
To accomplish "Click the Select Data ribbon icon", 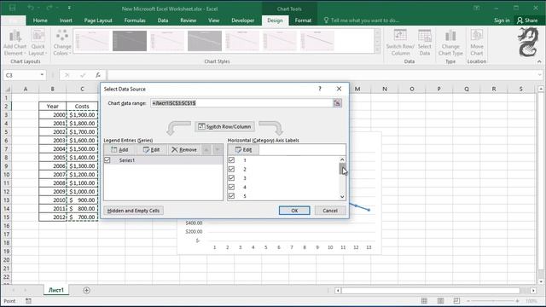I will tap(425, 36).
